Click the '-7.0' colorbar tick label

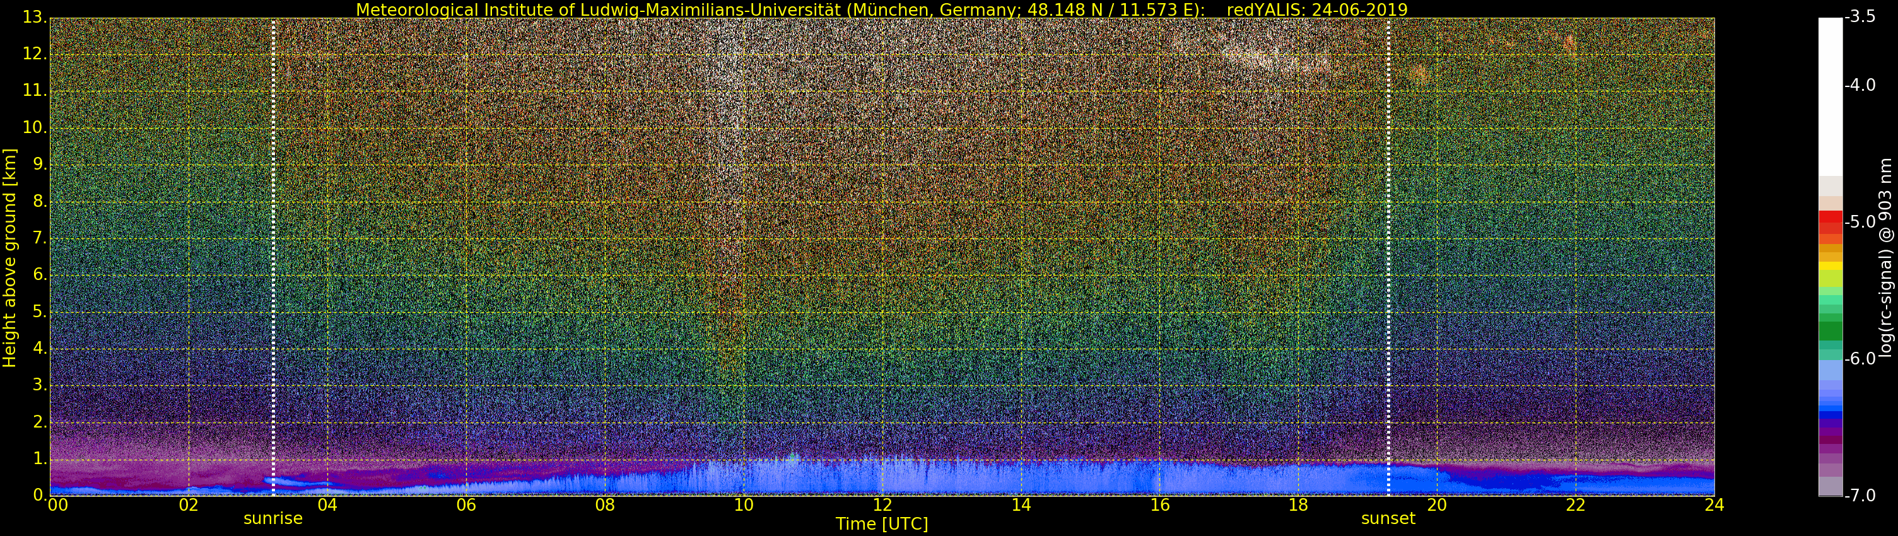point(1860,496)
